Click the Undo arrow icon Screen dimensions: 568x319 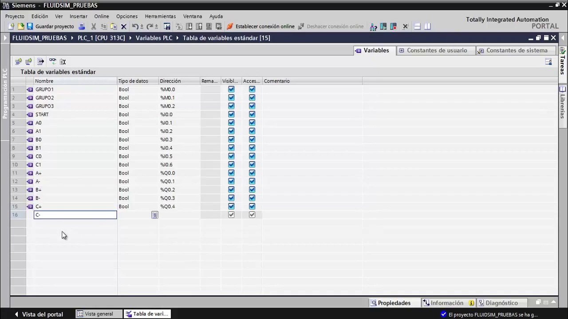[135, 27]
